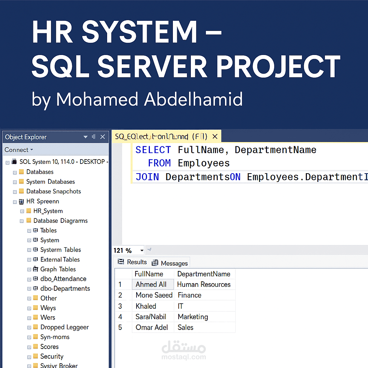Select the Omar Adel cell
The height and width of the screenshot is (368, 368).
[153, 327]
